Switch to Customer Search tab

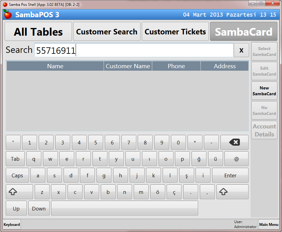click(107, 32)
